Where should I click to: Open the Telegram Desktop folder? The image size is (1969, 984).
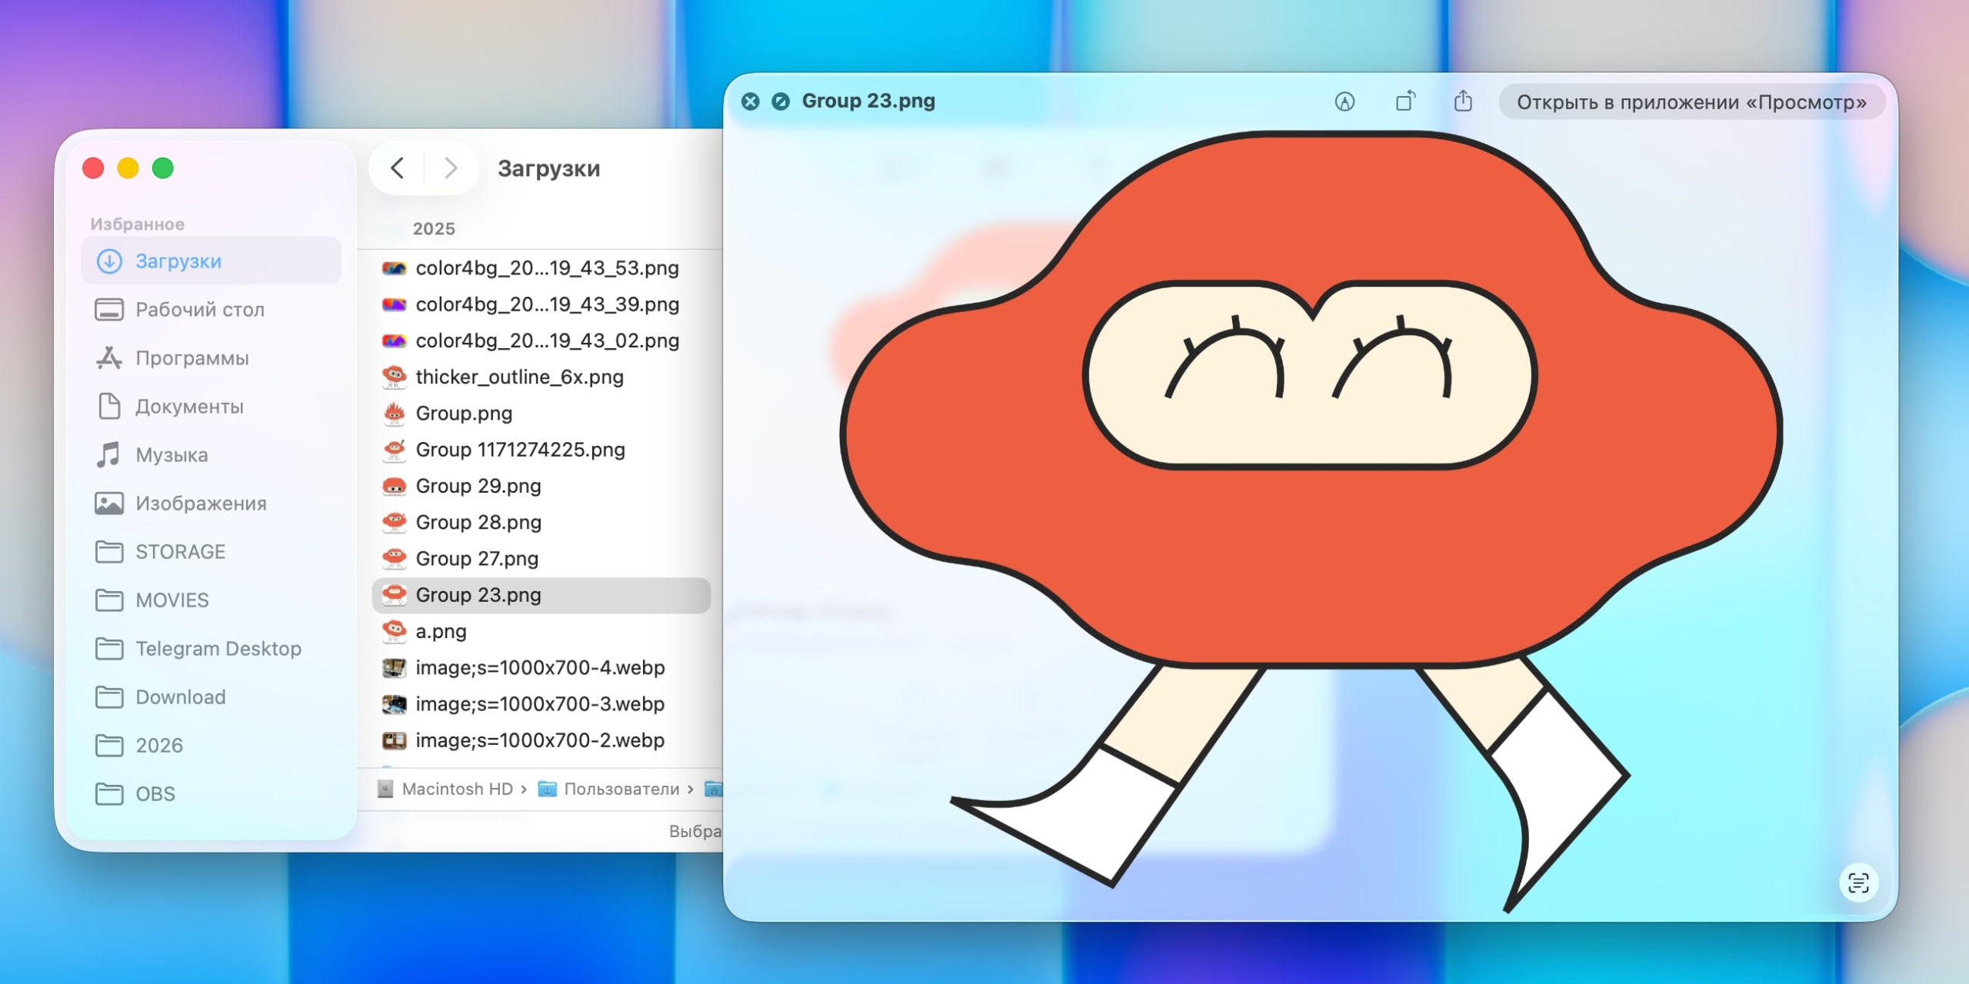pos(218,648)
